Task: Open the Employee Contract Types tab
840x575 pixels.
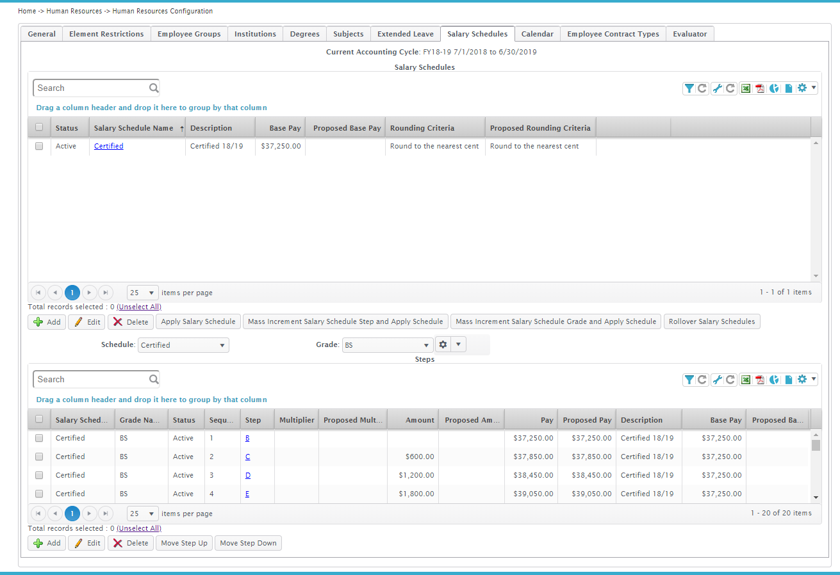Action: coord(613,34)
